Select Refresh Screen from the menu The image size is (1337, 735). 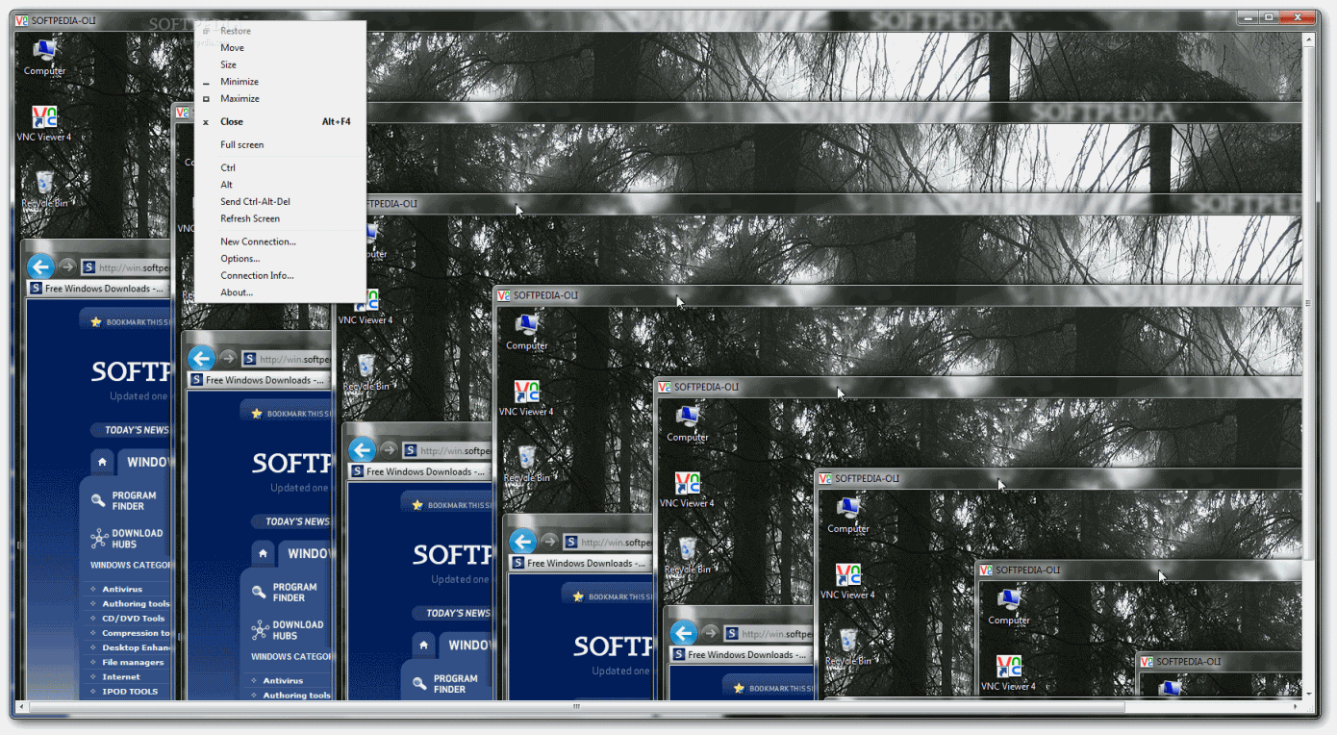point(280,218)
